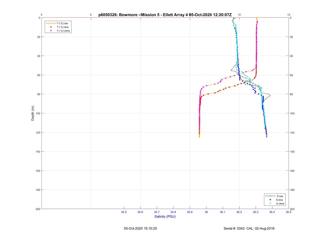Screen dimensions: 319x235
Task: Click the 'Salinity (PSU)' axis label
Action: (165, 216)
